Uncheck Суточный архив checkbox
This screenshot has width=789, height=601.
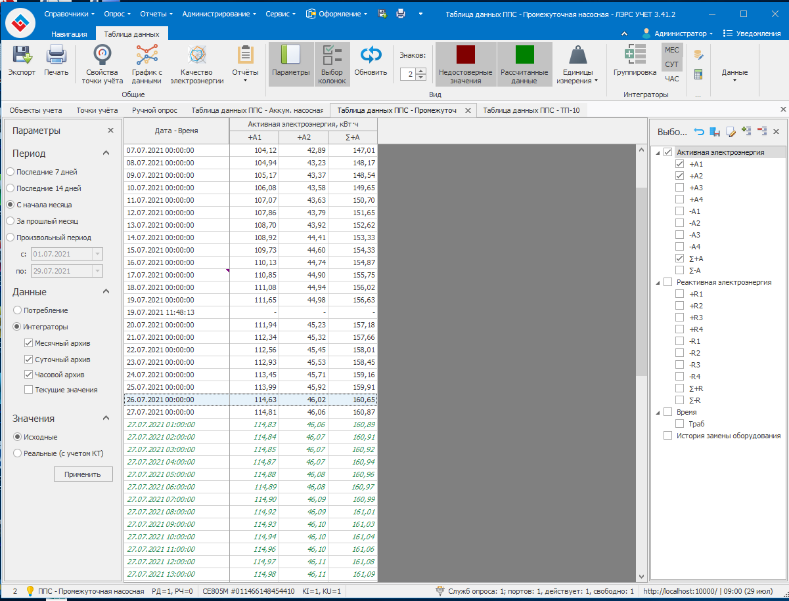[x=29, y=360]
